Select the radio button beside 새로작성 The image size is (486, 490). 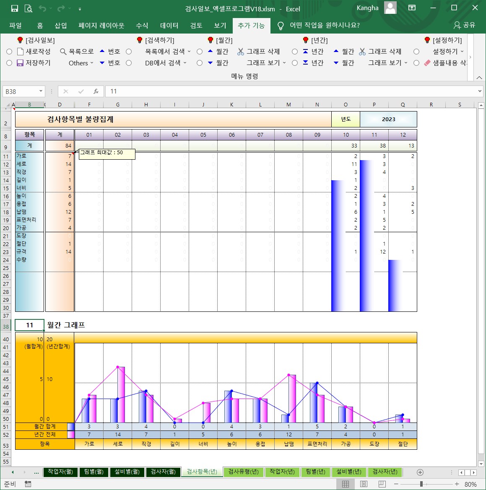click(x=9, y=52)
